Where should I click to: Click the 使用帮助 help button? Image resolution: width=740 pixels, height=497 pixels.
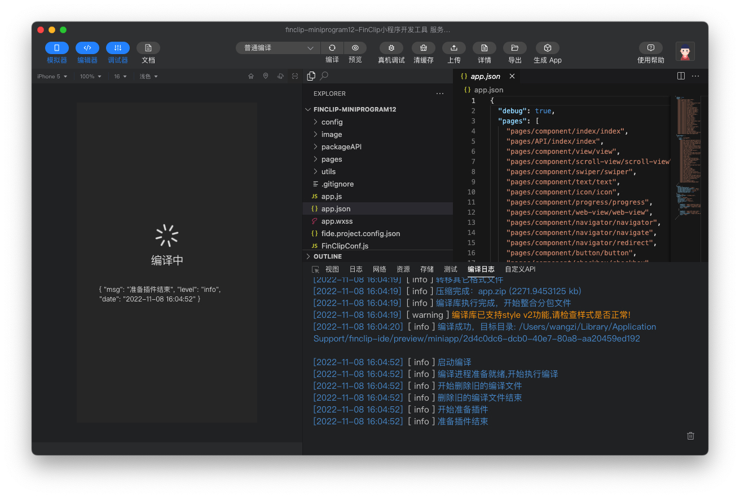[x=650, y=48]
